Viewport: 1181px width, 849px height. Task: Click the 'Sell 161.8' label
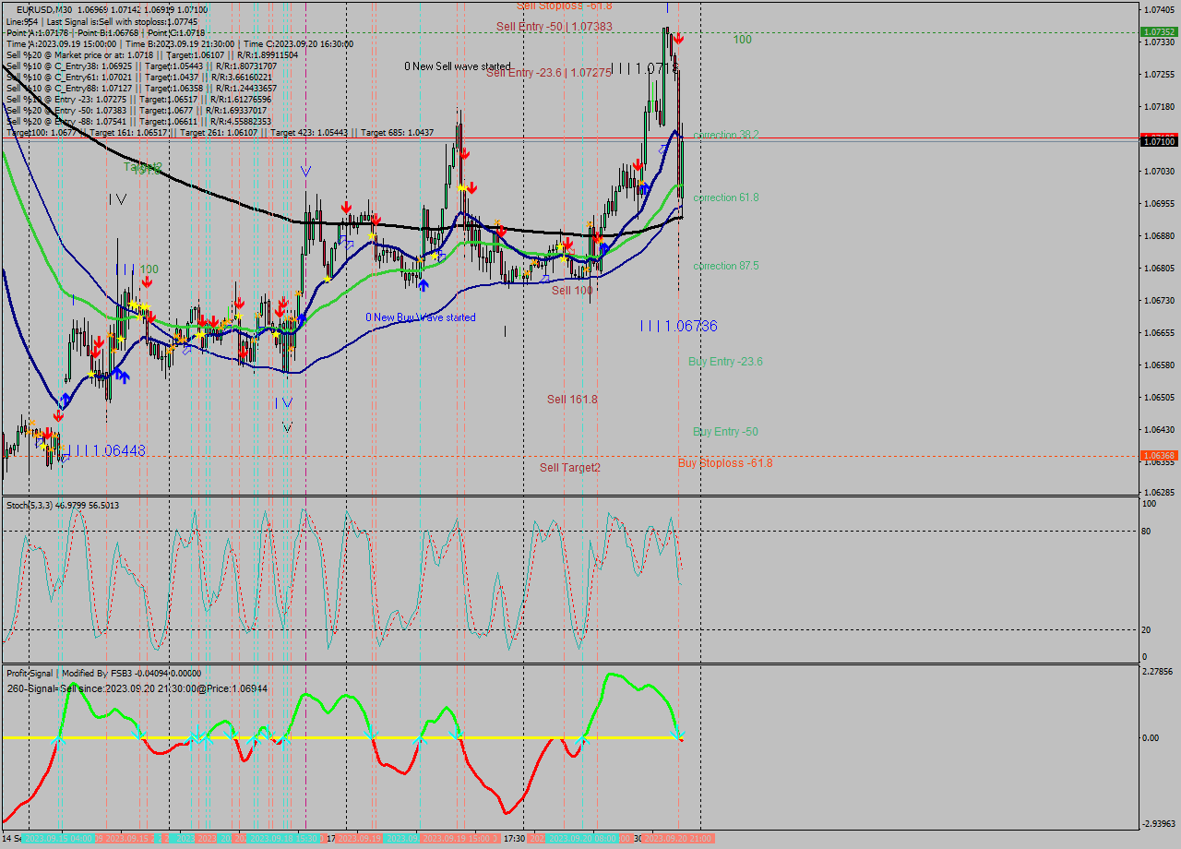pyautogui.click(x=572, y=400)
